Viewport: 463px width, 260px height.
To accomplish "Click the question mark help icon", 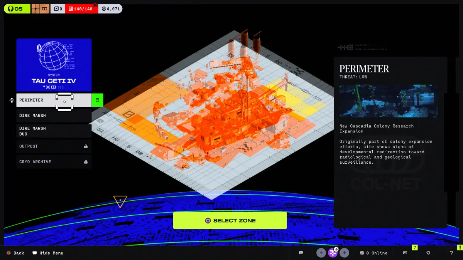I will (x=451, y=253).
